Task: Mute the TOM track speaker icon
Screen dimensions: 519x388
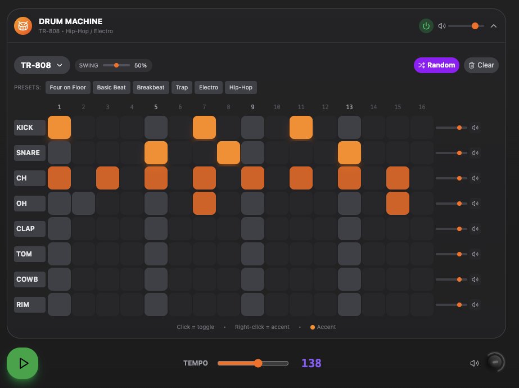Action: 475,254
